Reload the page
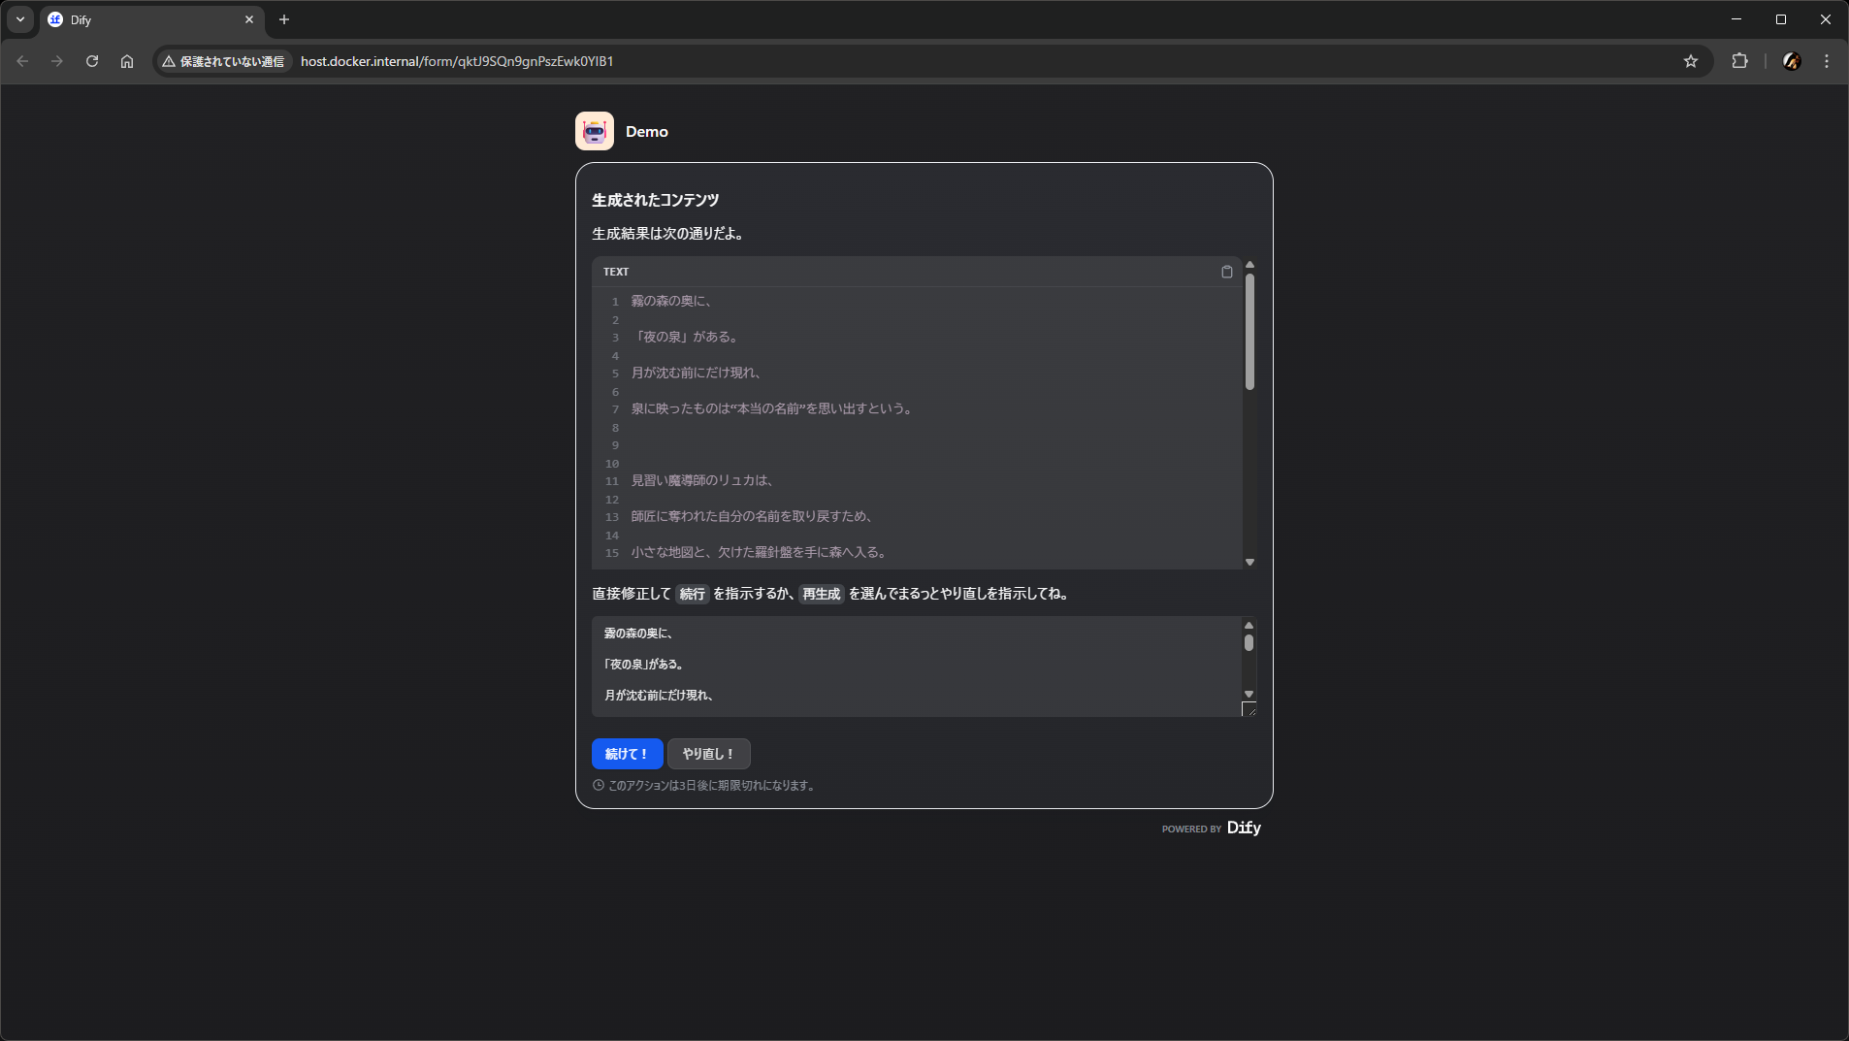Viewport: 1849px width, 1041px height. (92, 61)
